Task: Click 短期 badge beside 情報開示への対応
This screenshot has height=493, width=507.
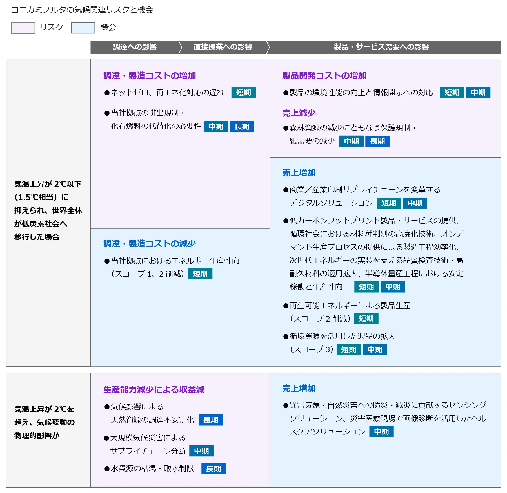Action: (x=452, y=93)
